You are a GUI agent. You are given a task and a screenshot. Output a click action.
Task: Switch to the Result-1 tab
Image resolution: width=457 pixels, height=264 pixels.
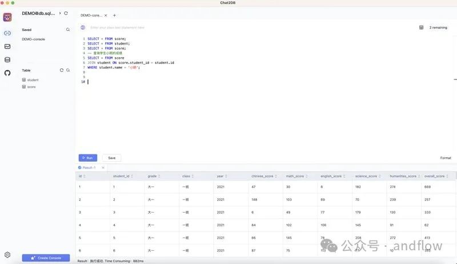(x=89, y=167)
